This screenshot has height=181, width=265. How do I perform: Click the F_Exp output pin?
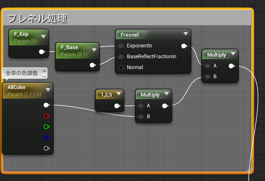pyautogui.click(x=42, y=52)
